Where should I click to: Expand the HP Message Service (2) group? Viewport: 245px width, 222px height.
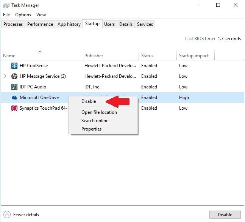pyautogui.click(x=5, y=76)
